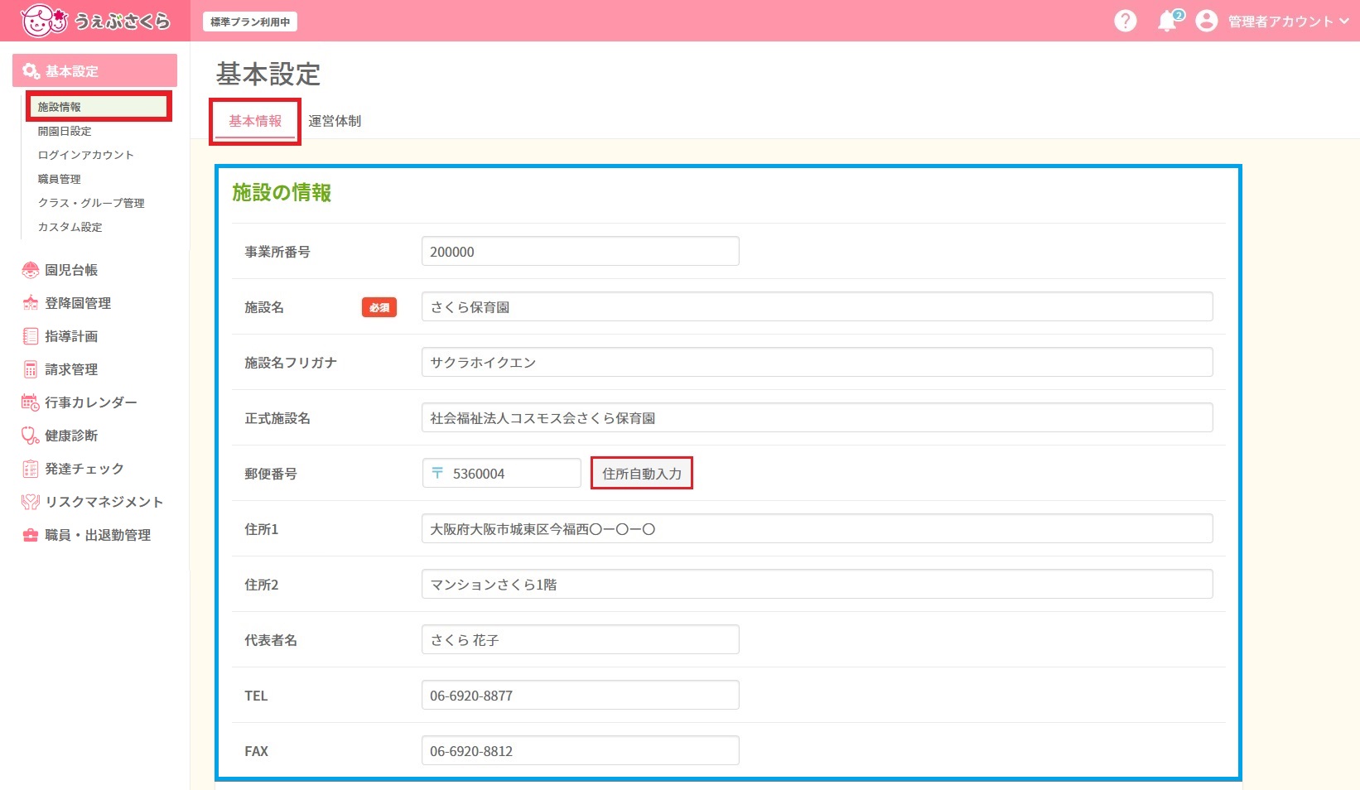Focus the TEL input field
The image size is (1360, 790).
(x=581, y=696)
